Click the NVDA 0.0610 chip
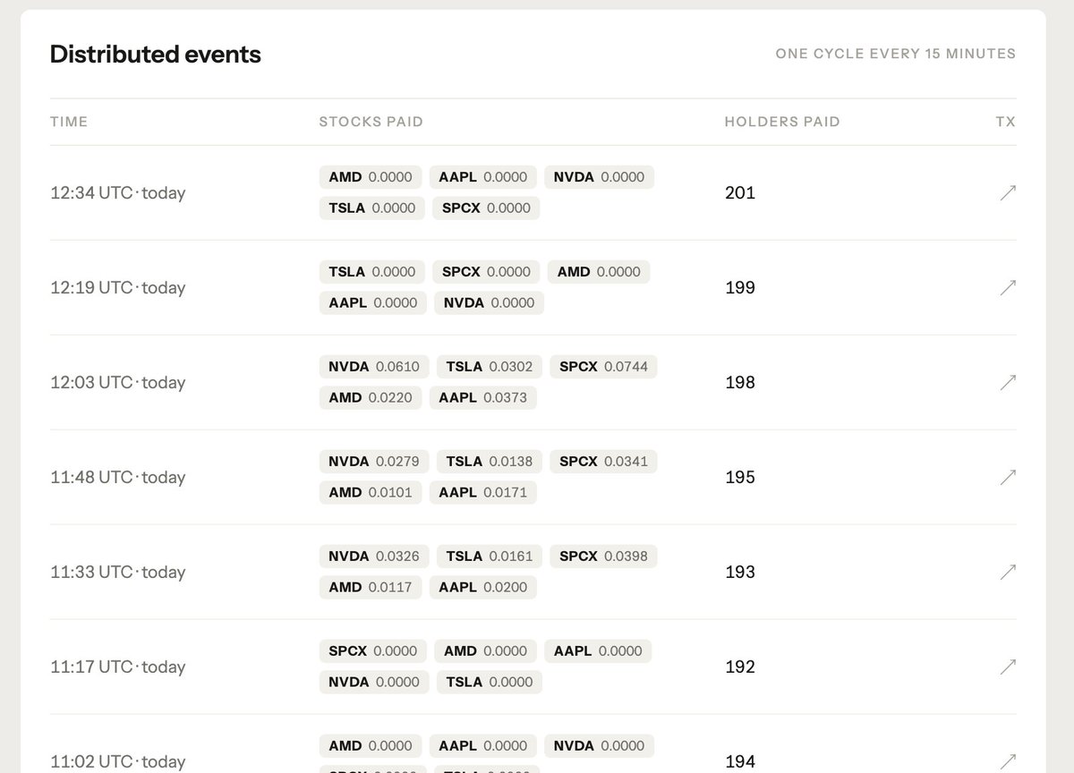 click(x=374, y=367)
